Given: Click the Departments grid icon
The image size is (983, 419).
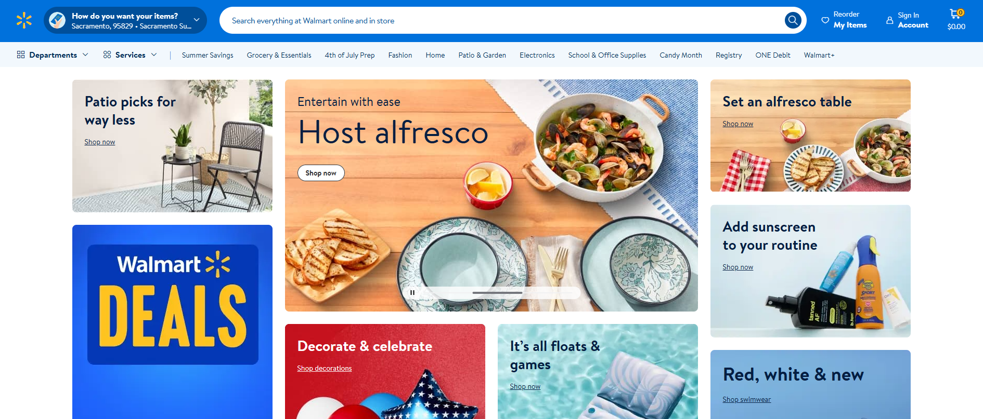Looking at the screenshot, I should click(21, 55).
